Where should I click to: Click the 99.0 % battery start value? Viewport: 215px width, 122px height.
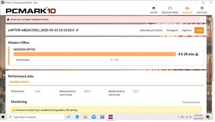click(87, 91)
